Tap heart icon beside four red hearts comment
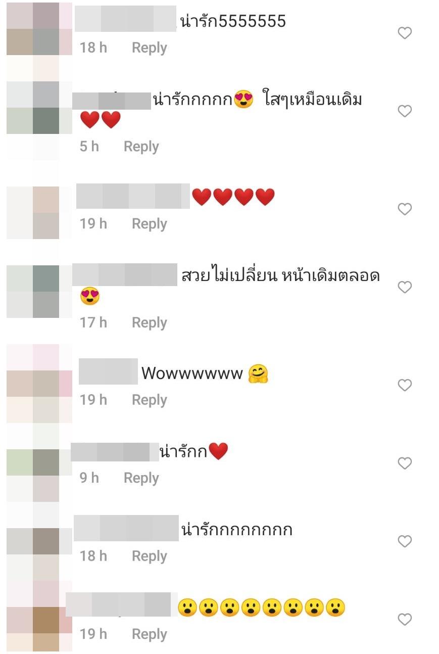 [x=405, y=209]
